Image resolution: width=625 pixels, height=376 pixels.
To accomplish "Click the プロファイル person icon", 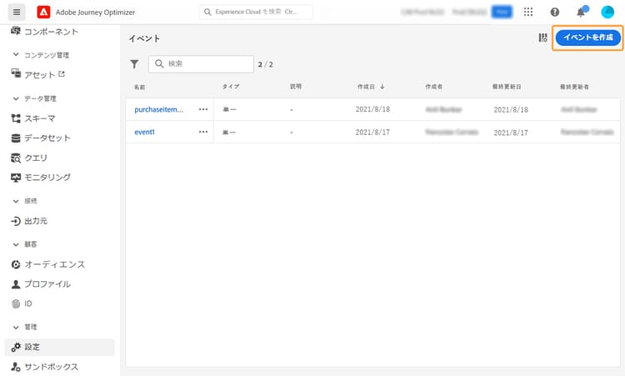I will coord(16,284).
